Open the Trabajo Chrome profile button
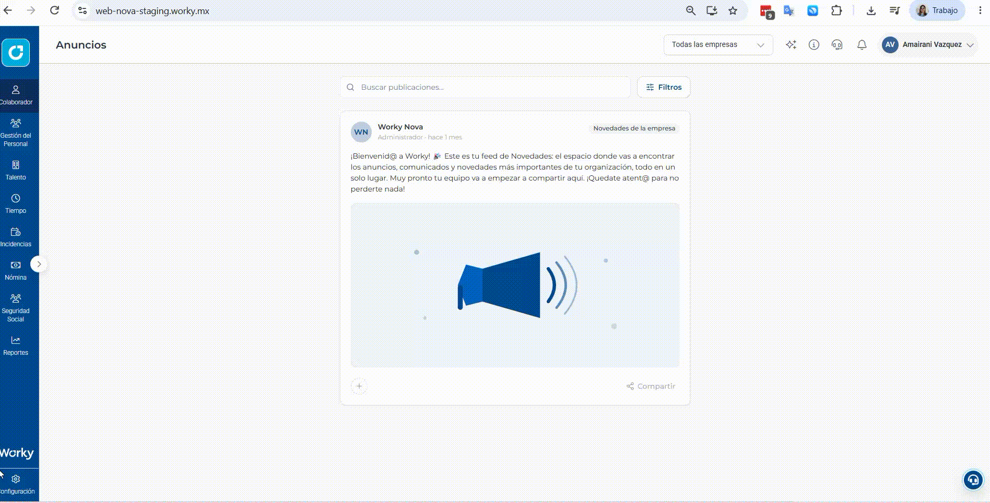The image size is (990, 503). click(938, 10)
